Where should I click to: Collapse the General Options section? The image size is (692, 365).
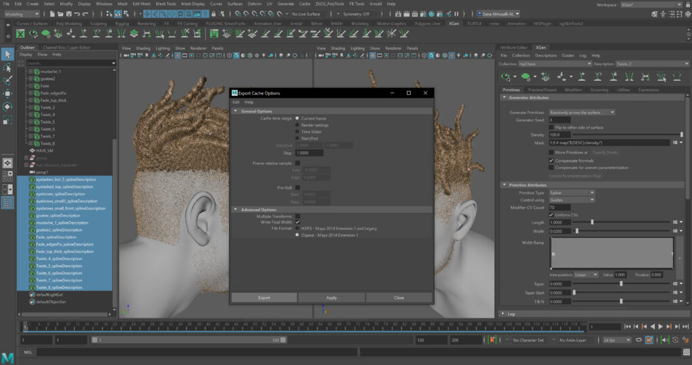[235, 111]
